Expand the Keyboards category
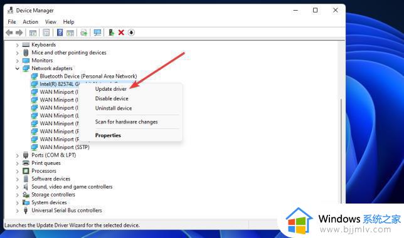The width and height of the screenshot is (404, 238). pos(18,45)
